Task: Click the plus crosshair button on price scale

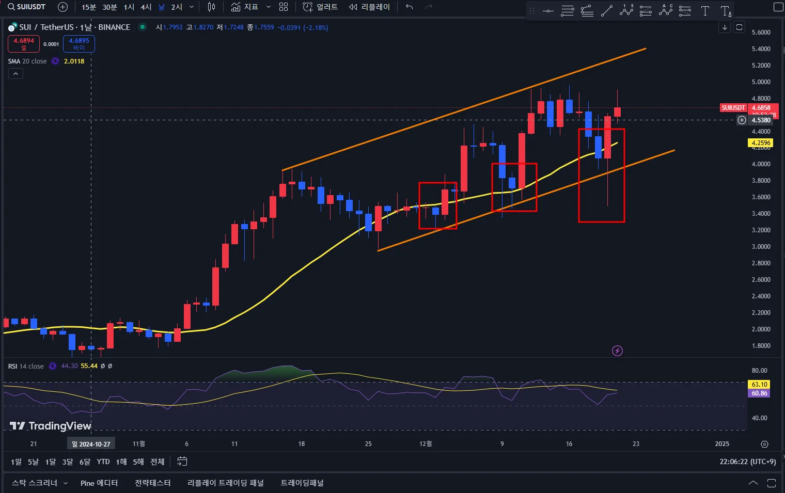Action: [x=742, y=120]
